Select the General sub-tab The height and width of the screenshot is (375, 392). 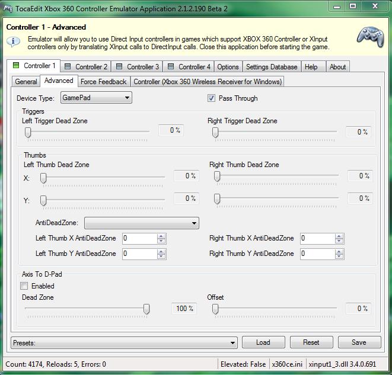click(x=26, y=82)
